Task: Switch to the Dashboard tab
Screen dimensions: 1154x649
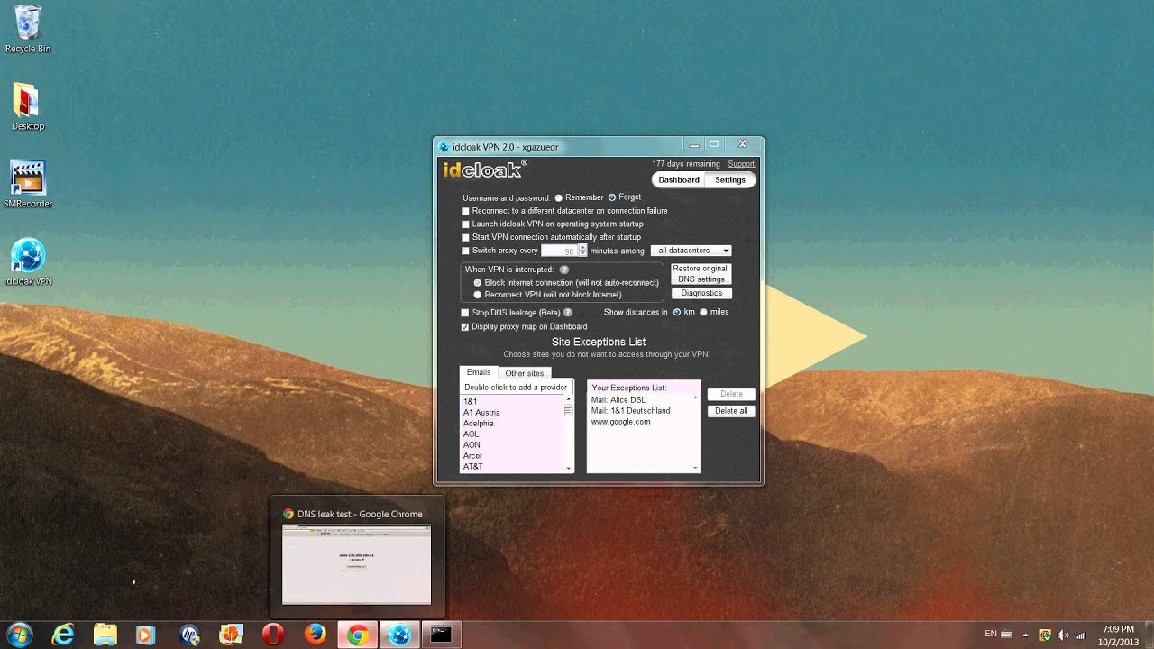Action: pos(679,180)
